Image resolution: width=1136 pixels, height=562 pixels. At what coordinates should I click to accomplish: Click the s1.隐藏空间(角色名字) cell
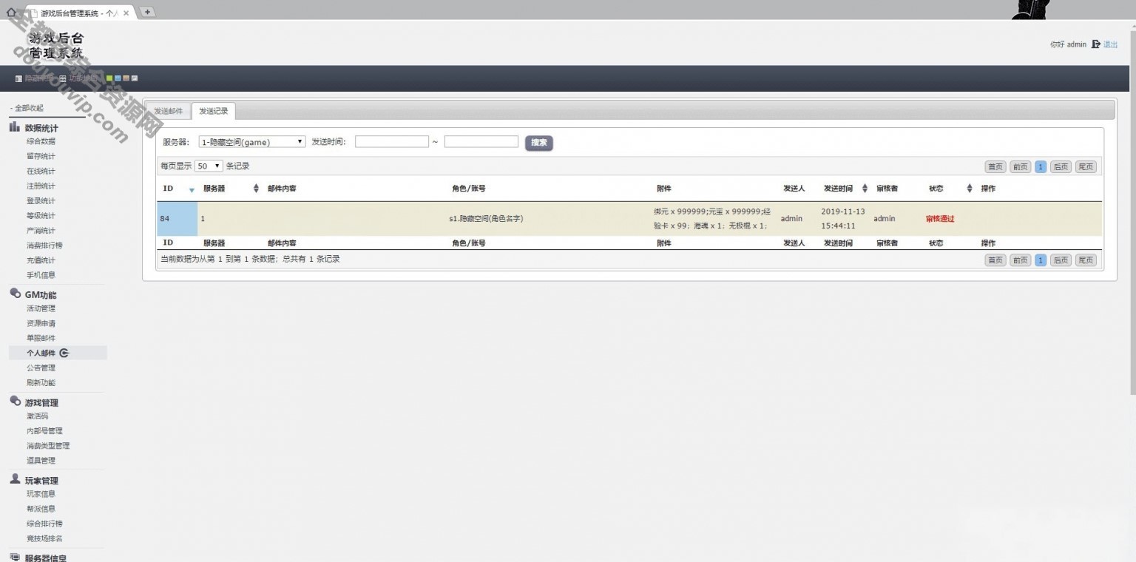[486, 219]
